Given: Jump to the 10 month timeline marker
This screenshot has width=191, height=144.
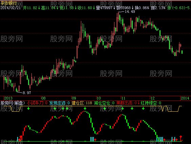Looking at the screenshot, I should (x=99, y=98).
